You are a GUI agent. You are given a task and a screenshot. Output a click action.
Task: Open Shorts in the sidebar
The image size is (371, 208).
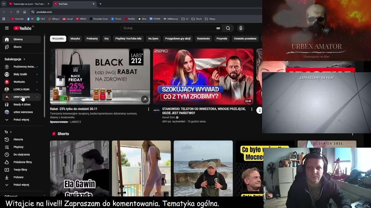(17, 47)
